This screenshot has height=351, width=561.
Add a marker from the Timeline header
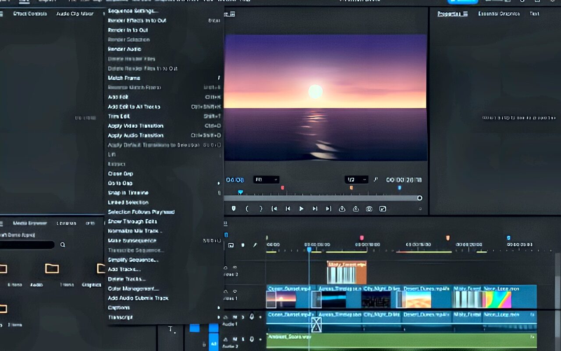[243, 245]
